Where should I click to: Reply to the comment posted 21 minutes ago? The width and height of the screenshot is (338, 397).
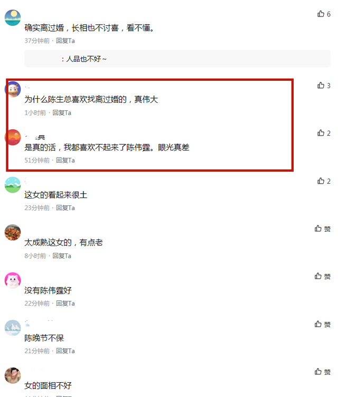[65, 351]
